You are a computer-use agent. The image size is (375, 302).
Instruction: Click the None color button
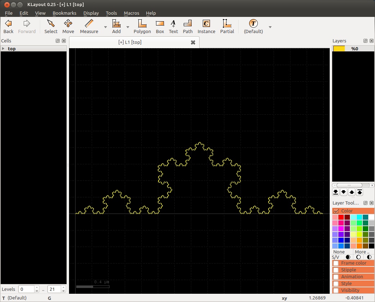(339, 252)
